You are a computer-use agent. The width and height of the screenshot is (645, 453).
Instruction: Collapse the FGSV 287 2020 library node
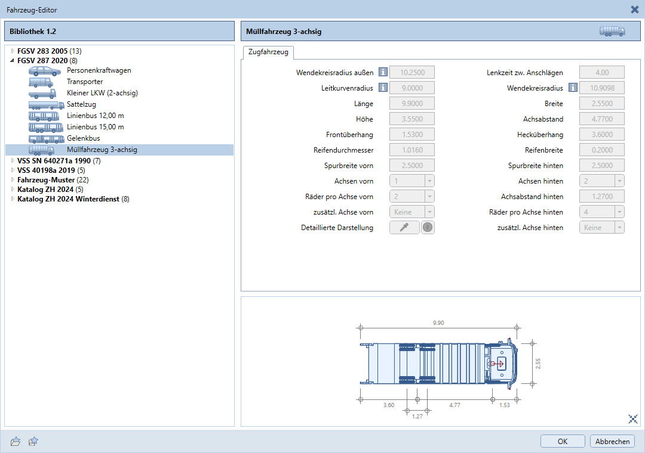pyautogui.click(x=13, y=60)
